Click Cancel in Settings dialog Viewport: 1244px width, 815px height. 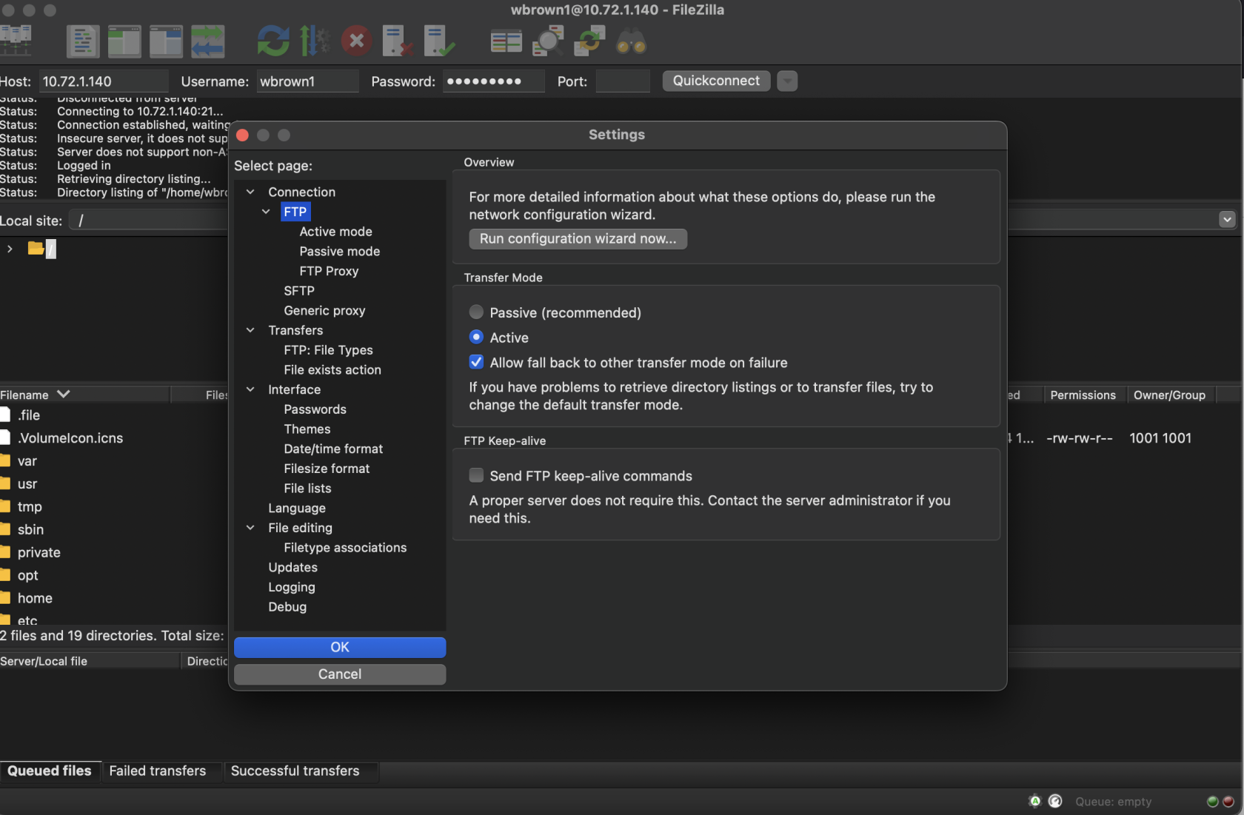(x=340, y=674)
